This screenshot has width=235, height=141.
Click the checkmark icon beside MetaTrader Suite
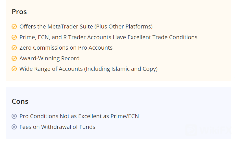coord(14,27)
